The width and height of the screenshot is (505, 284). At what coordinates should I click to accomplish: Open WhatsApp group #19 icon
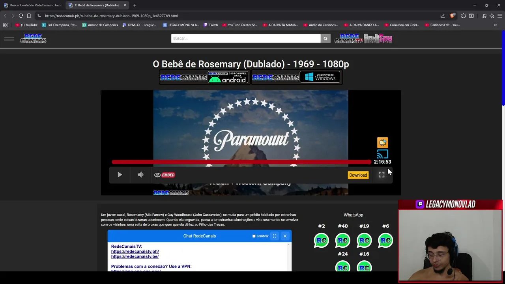(x=364, y=241)
